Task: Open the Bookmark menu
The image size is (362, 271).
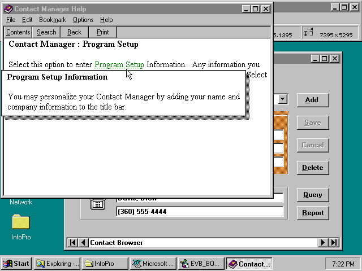Action: 52,20
